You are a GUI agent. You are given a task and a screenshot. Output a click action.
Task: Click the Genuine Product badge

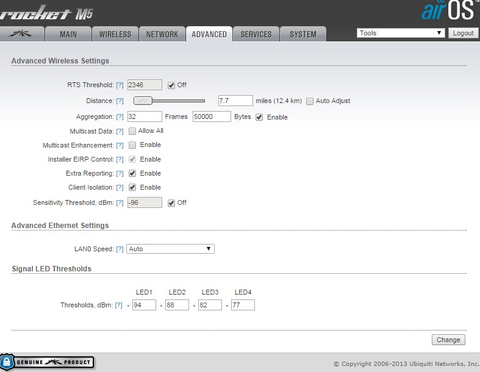pyautogui.click(x=47, y=362)
